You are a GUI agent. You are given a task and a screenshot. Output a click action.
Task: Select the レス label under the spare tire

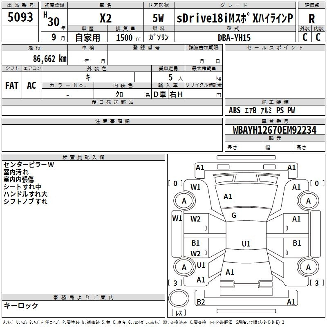(x=179, y=313)
